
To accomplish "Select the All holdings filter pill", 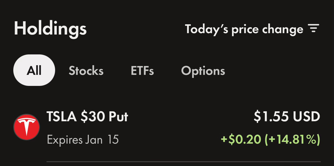I will [34, 70].
